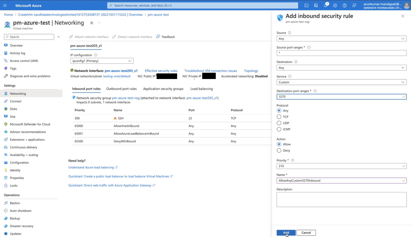
Task: Open the Source dropdown
Action: pos(341,39)
